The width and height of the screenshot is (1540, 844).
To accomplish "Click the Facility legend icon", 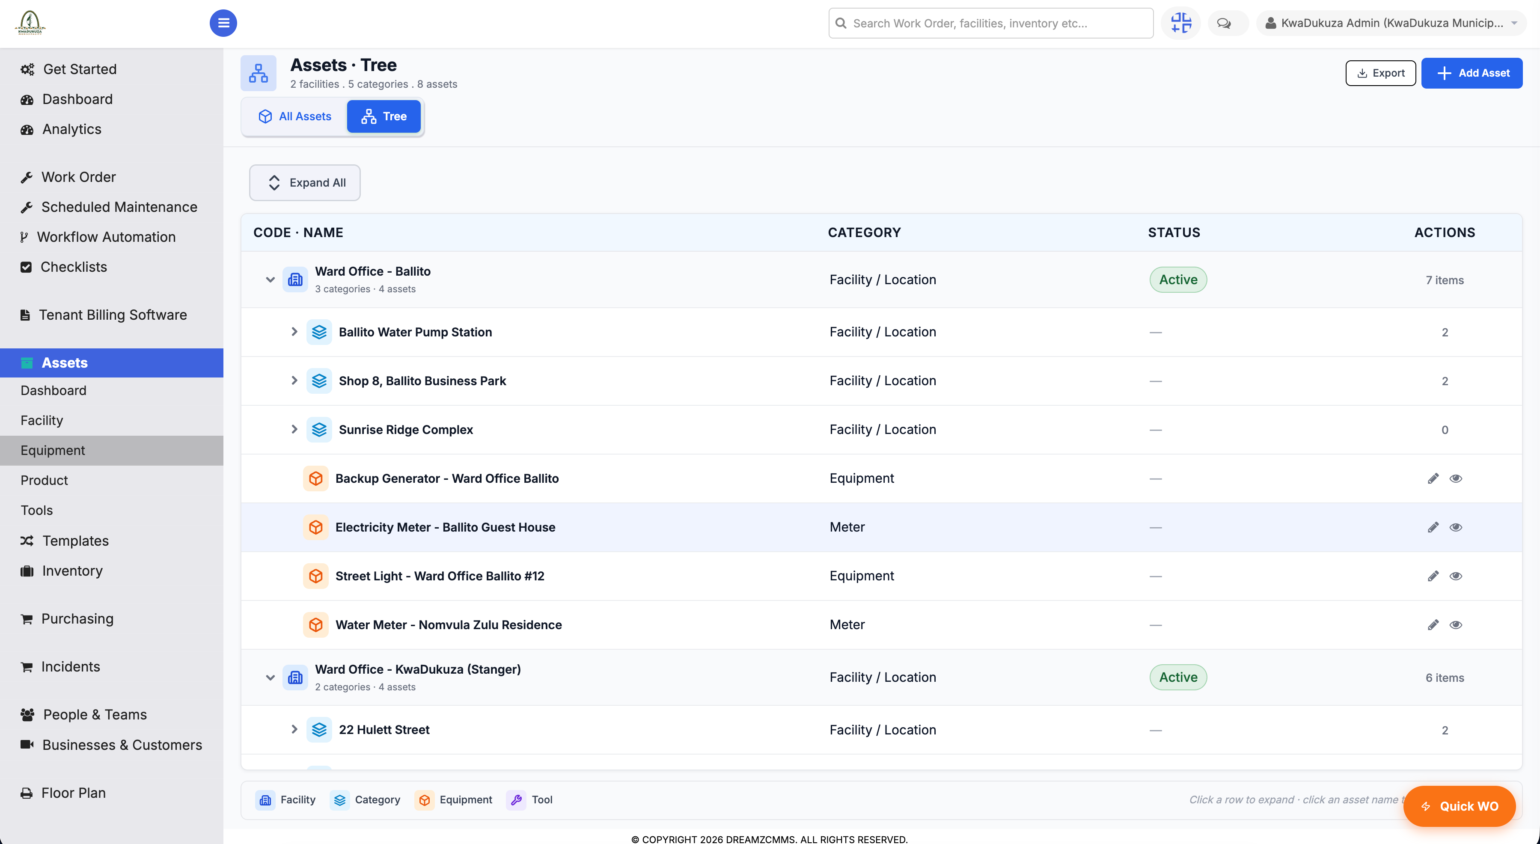I will point(265,800).
